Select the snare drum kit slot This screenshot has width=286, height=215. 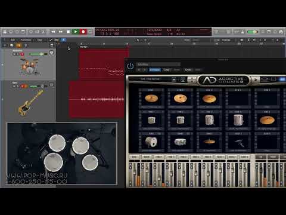click(x=181, y=142)
